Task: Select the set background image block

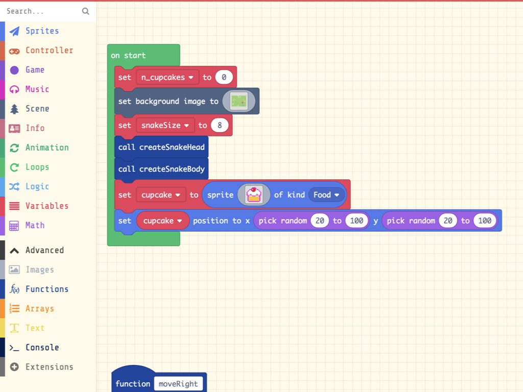Action: pos(169,102)
